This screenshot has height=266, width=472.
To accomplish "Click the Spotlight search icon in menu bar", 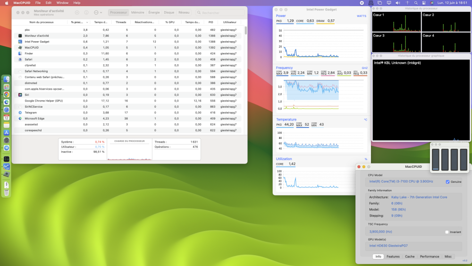I will click(x=416, y=3).
